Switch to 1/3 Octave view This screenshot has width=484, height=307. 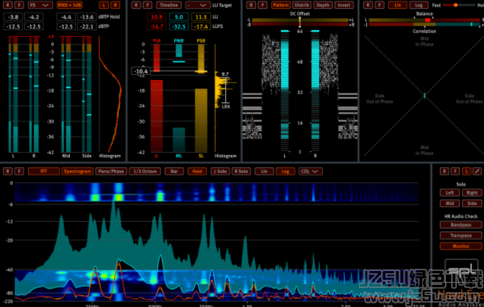tap(145, 171)
